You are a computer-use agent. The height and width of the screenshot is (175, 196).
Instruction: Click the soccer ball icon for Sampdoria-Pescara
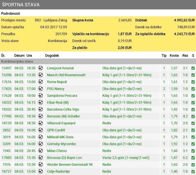point(40,96)
